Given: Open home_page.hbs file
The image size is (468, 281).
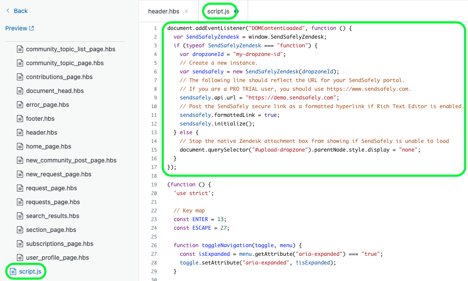Looking at the screenshot, I should [49, 146].
